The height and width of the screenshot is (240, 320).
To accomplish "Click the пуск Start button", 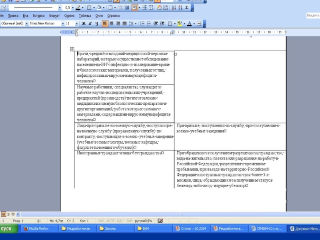I will click(8, 228).
